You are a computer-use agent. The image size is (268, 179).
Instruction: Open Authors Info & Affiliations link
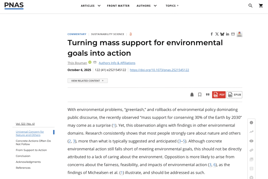click(x=117, y=63)
